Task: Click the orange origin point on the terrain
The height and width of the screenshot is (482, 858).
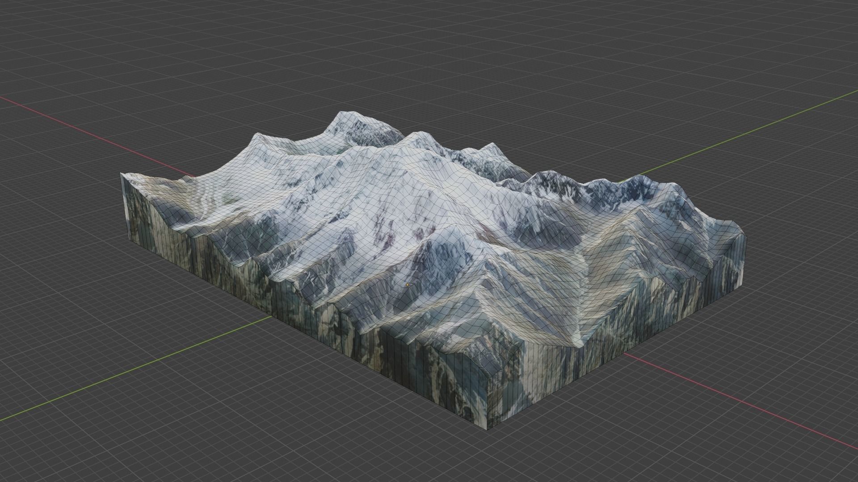Action: pyautogui.click(x=408, y=285)
